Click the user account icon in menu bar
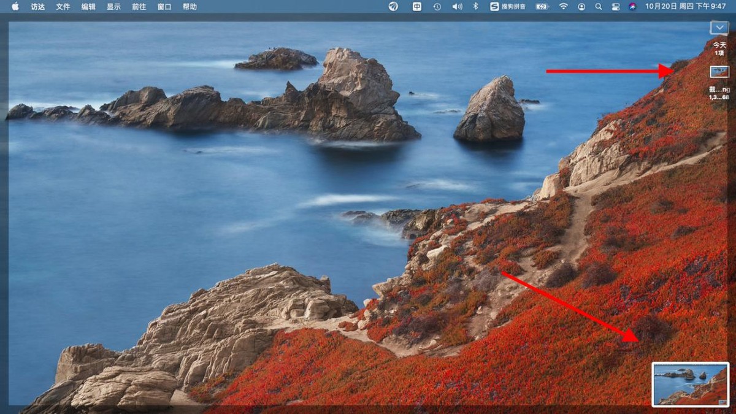This screenshot has height=414, width=736. pyautogui.click(x=581, y=6)
